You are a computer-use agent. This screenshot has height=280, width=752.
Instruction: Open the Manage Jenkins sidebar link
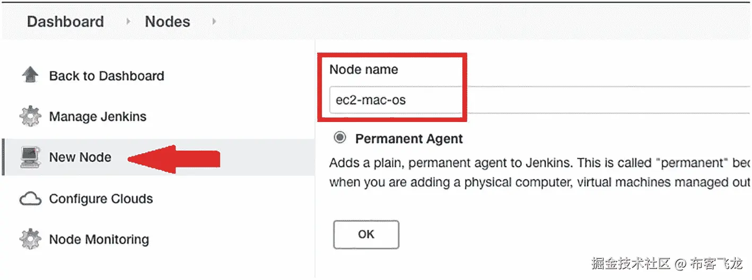(98, 117)
